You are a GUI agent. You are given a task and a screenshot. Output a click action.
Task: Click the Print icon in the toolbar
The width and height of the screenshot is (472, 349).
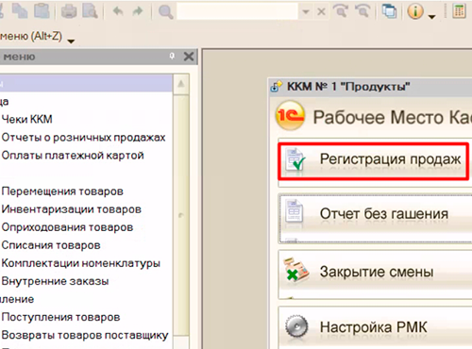[x=69, y=11]
